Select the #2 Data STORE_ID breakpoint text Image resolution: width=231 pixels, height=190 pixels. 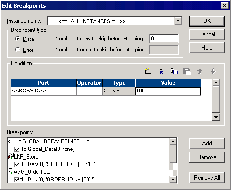pyautogui.click(x=58, y=164)
